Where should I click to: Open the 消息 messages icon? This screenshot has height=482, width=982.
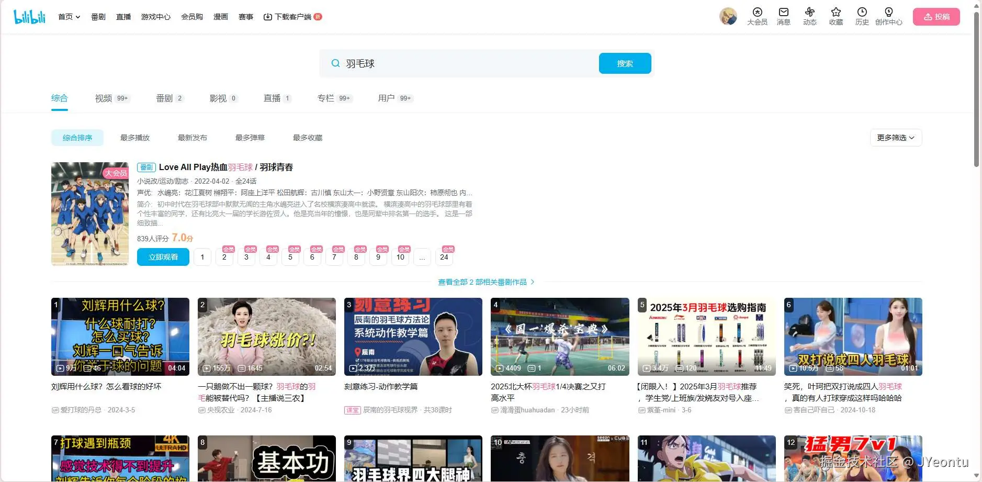coord(783,17)
